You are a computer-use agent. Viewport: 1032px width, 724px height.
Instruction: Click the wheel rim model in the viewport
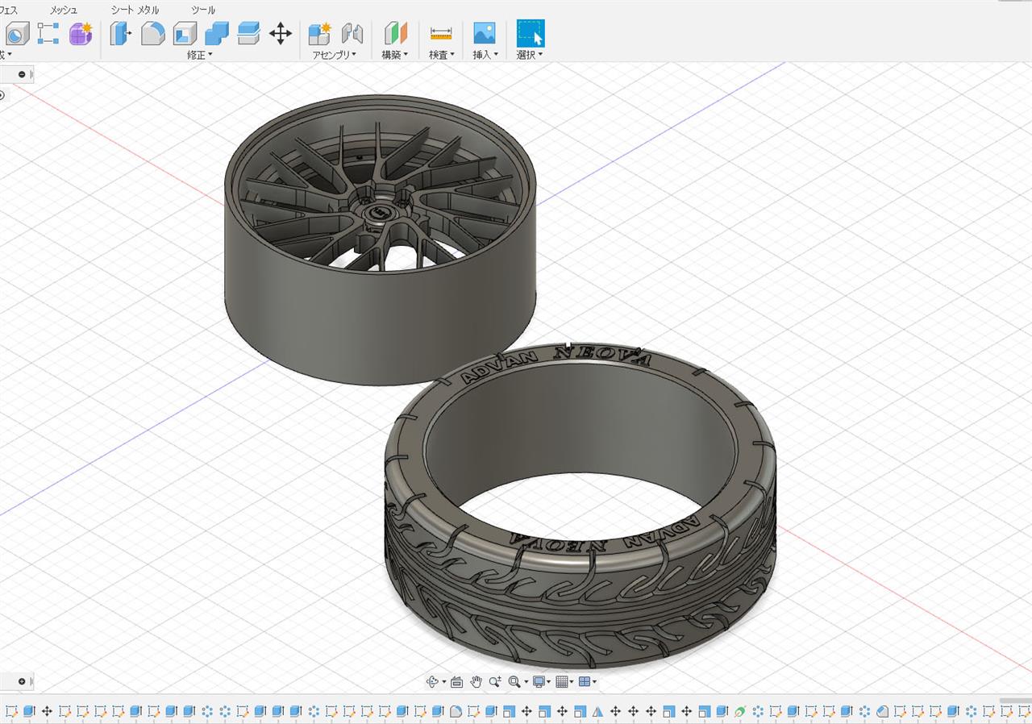tap(381, 239)
